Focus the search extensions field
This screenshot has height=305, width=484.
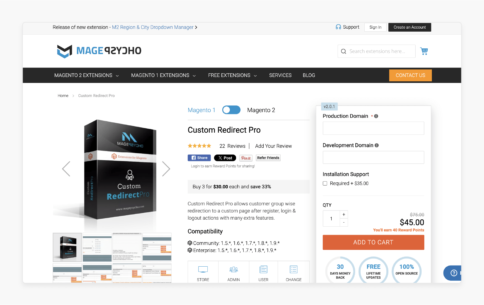(377, 51)
